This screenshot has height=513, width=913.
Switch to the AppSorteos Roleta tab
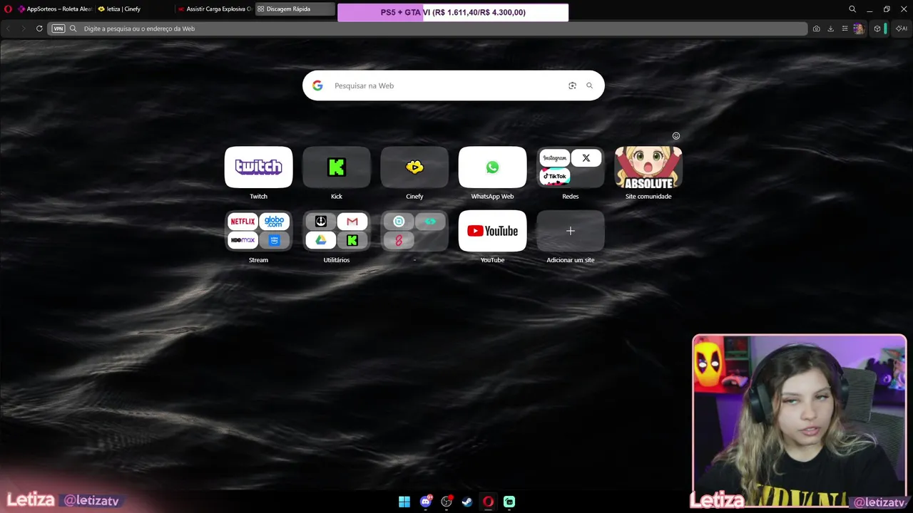click(54, 9)
